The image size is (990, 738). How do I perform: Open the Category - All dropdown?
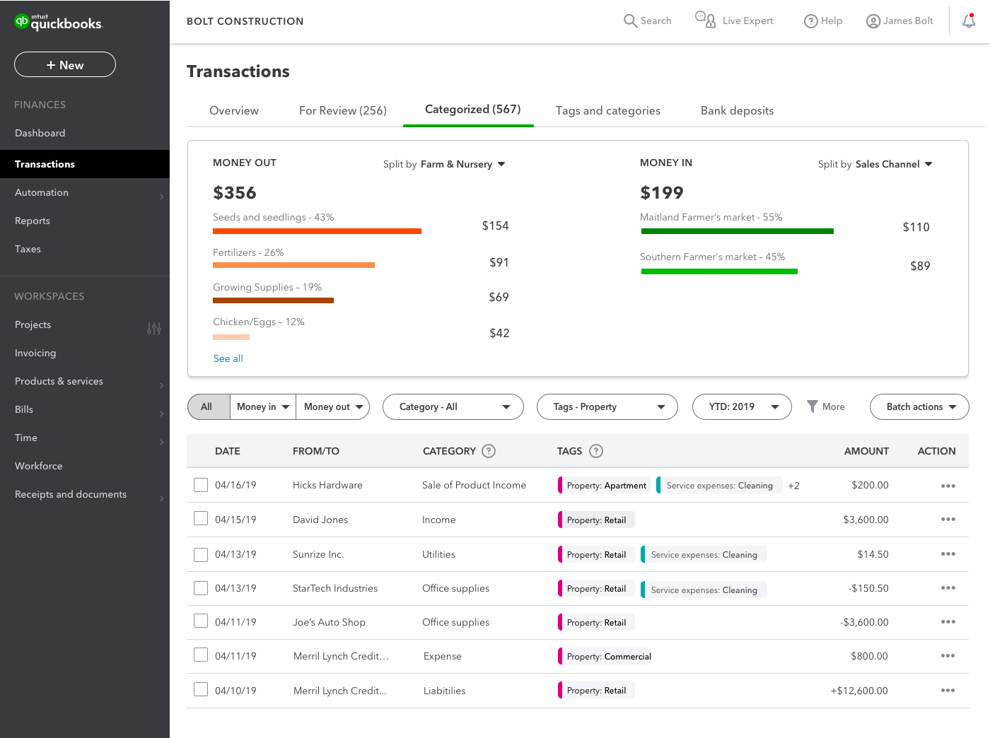[x=453, y=406]
